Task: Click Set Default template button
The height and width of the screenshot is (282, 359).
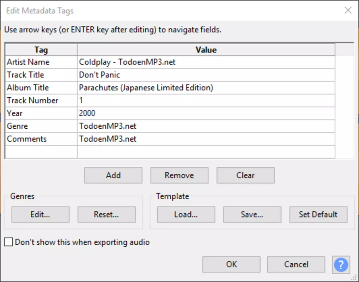Action: (318, 214)
